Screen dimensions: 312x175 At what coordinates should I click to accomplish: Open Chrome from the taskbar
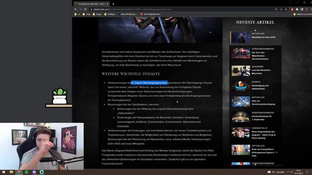[19, 172]
